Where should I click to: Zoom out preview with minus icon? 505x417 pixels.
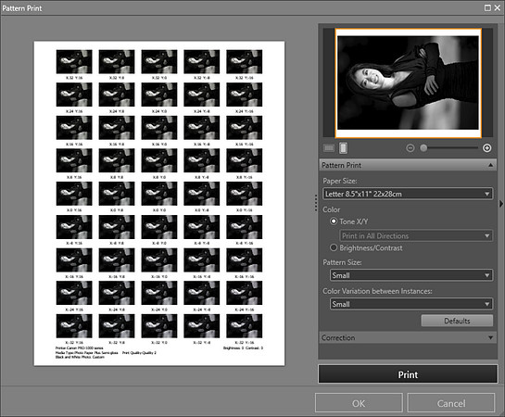click(410, 148)
